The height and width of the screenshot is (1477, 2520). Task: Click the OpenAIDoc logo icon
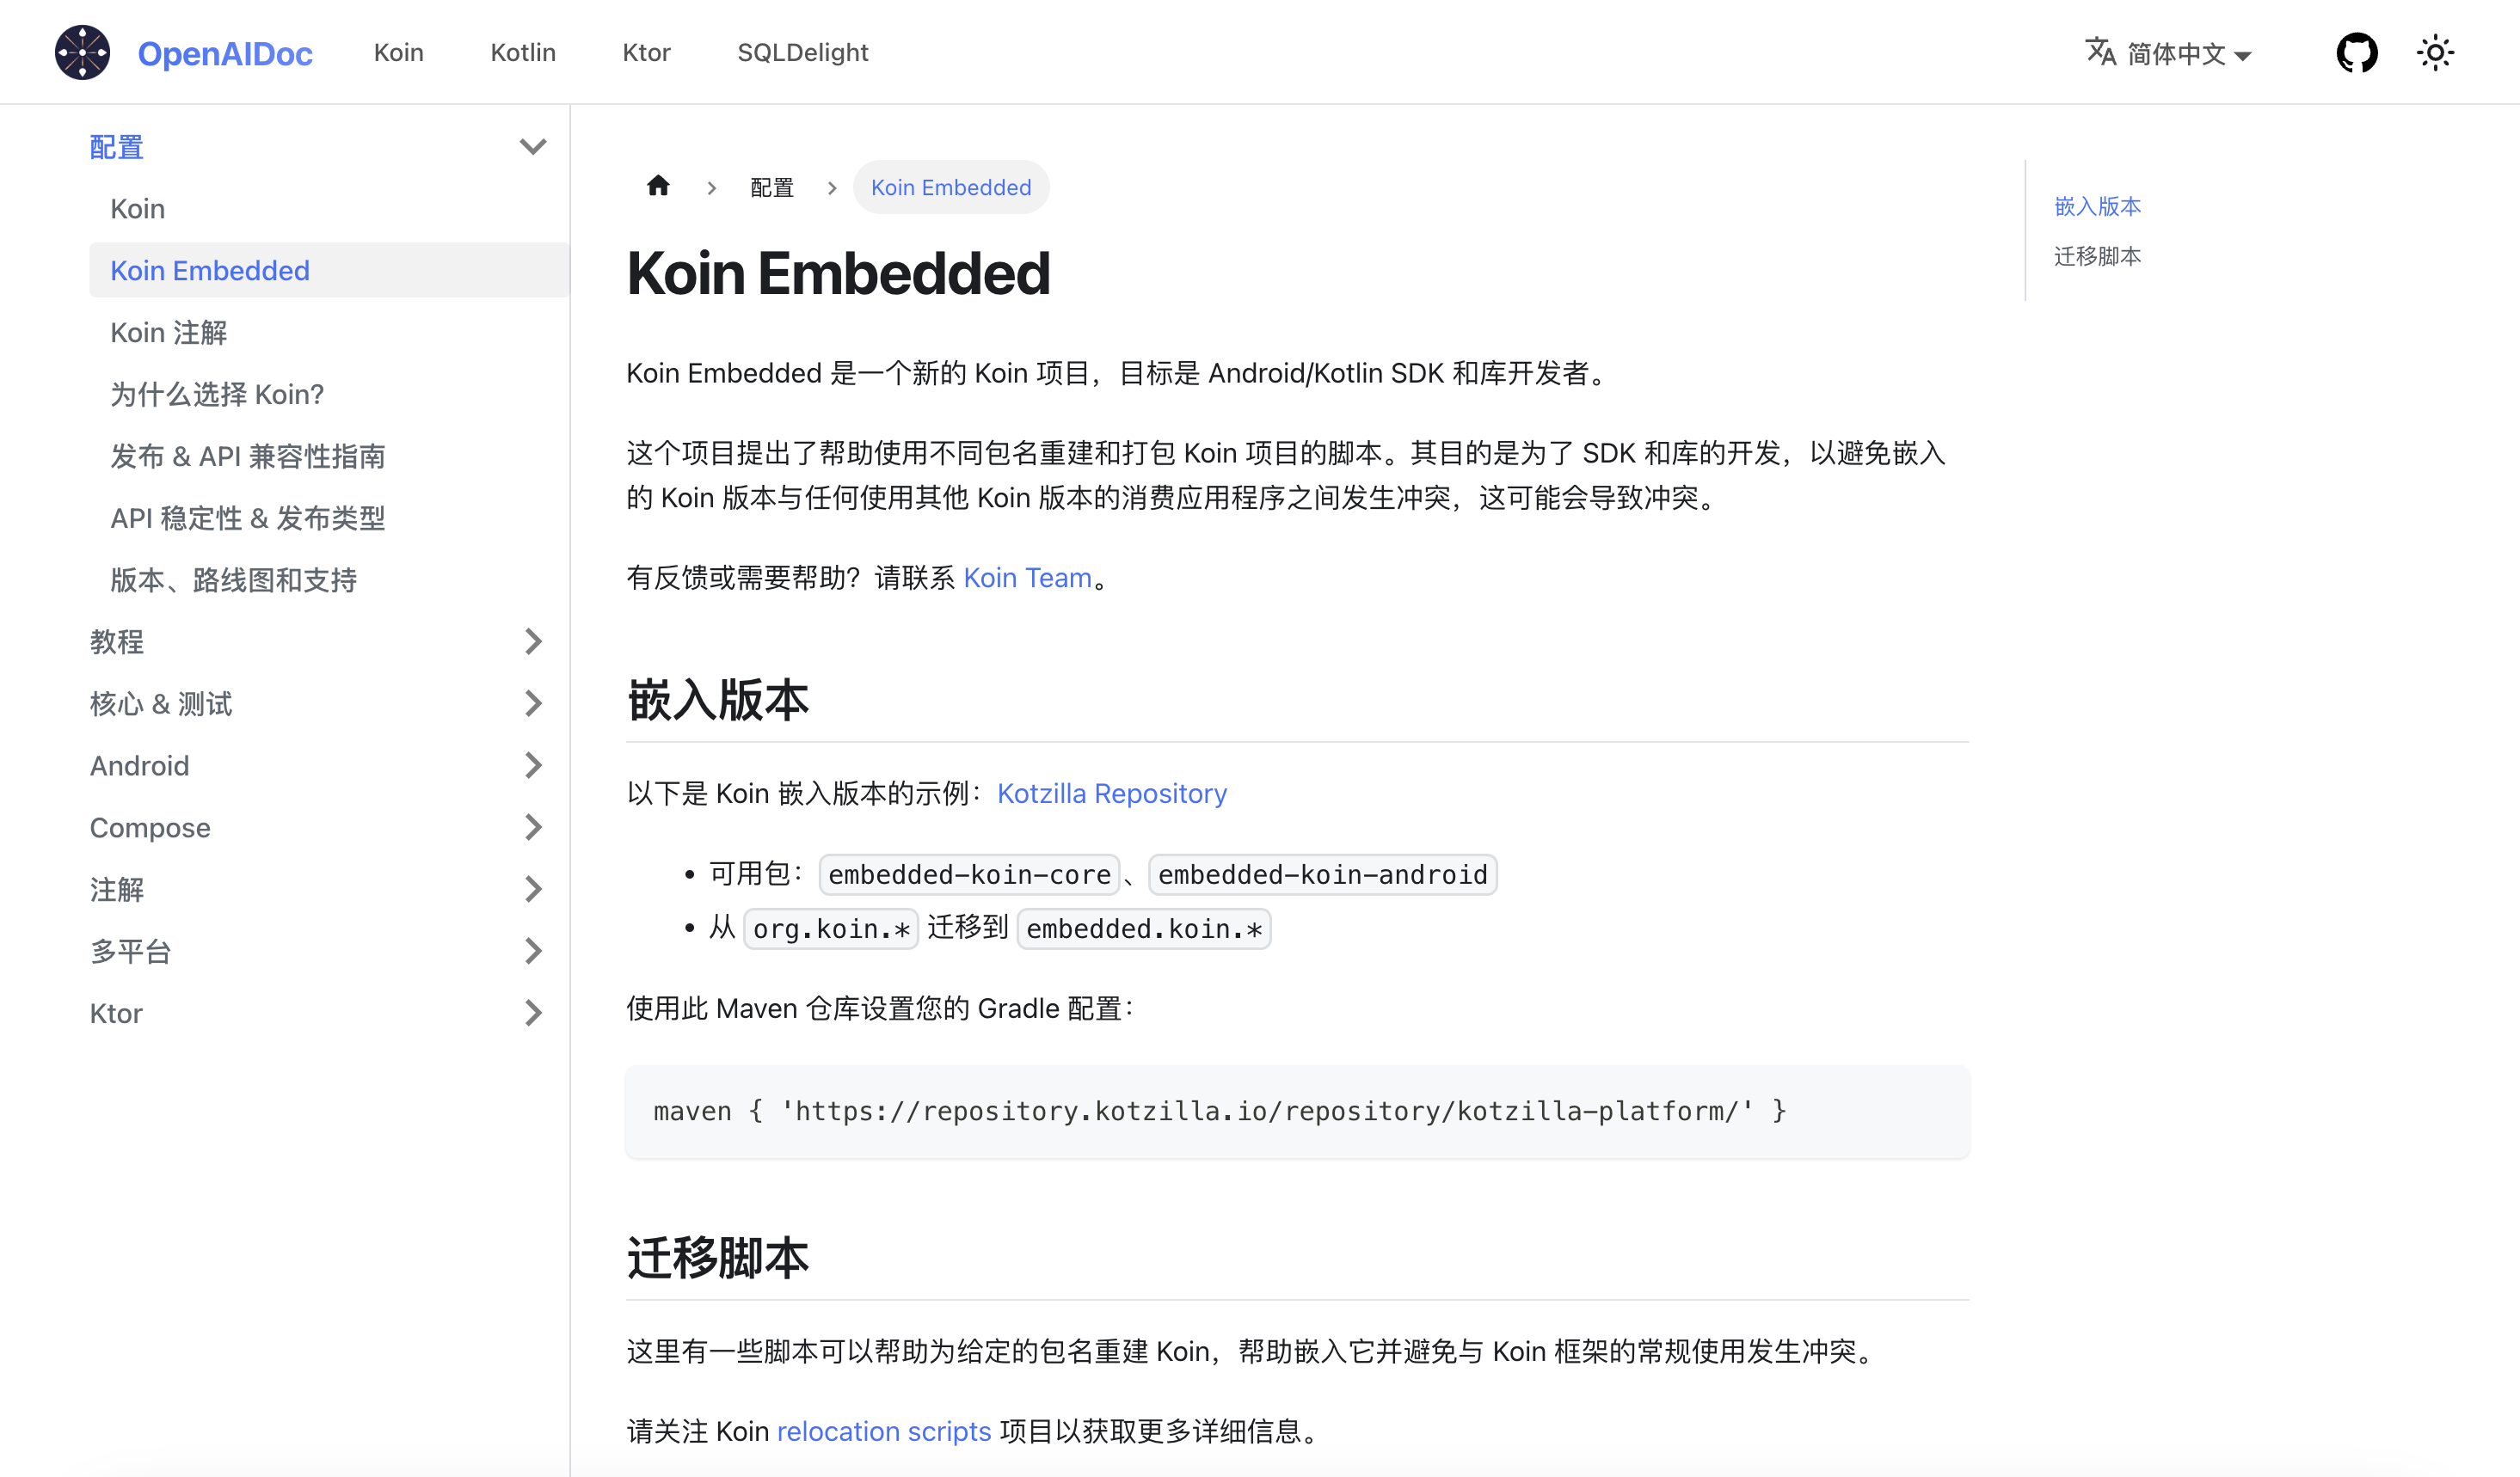(x=82, y=53)
